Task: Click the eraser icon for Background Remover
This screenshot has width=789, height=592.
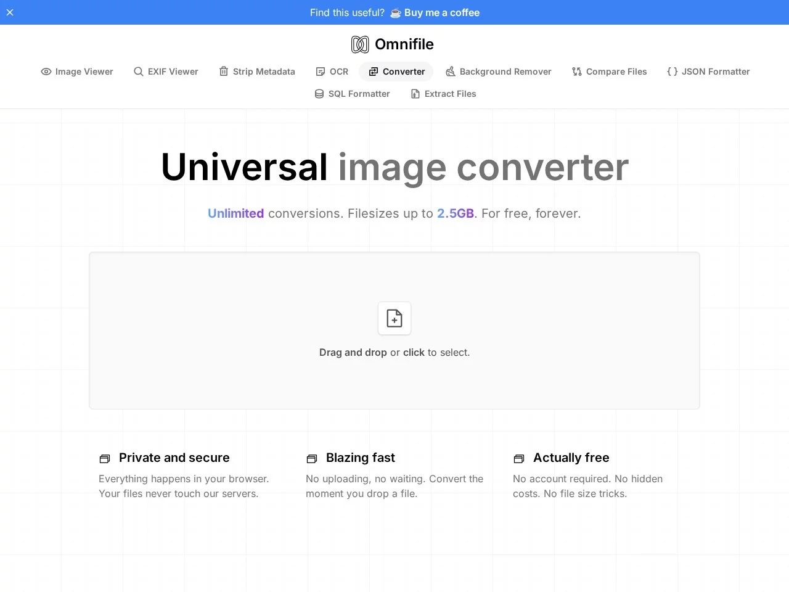Action: click(x=451, y=72)
